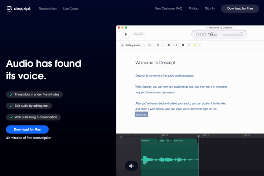The image size is (264, 176).
Task: Click Download for Mac button
Action: 27,129
